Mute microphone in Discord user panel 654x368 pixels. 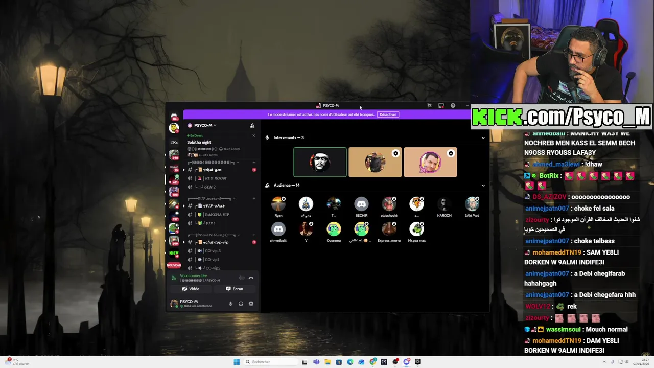pos(230,304)
